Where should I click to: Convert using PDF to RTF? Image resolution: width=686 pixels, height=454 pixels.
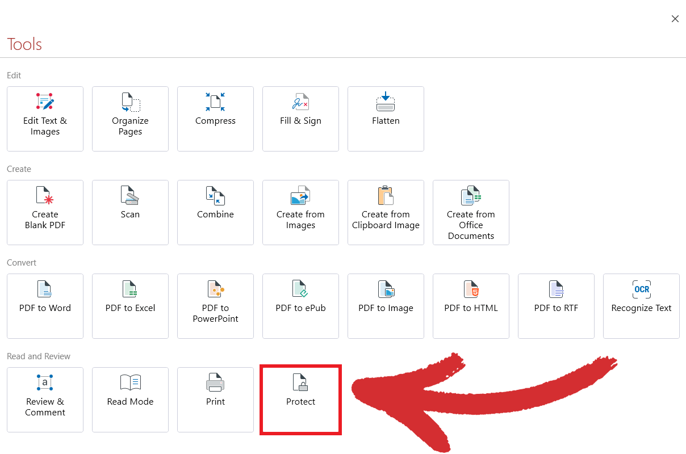coord(556,306)
